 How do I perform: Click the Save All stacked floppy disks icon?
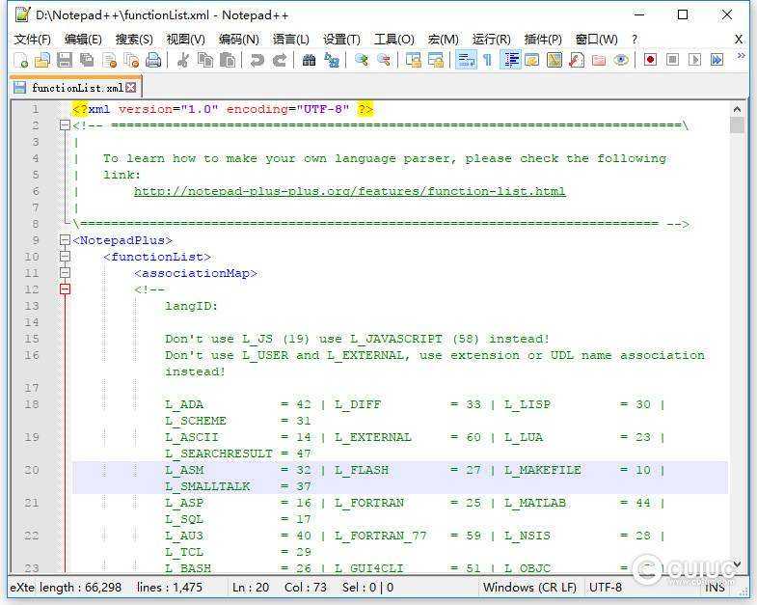coord(87,60)
